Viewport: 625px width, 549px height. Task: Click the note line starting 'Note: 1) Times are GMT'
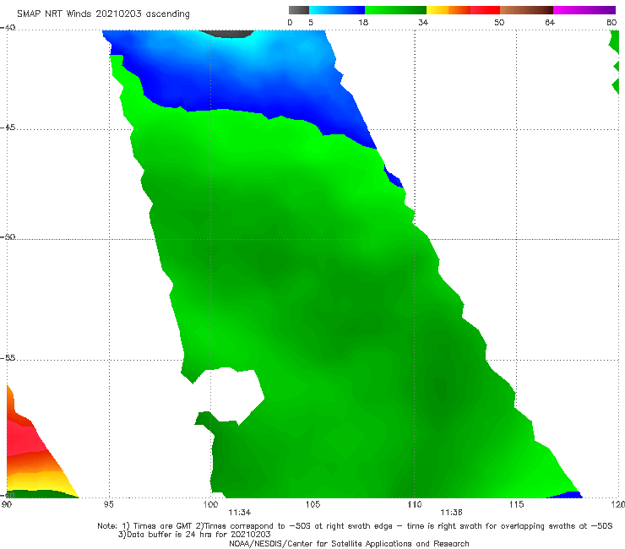pyautogui.click(x=355, y=526)
